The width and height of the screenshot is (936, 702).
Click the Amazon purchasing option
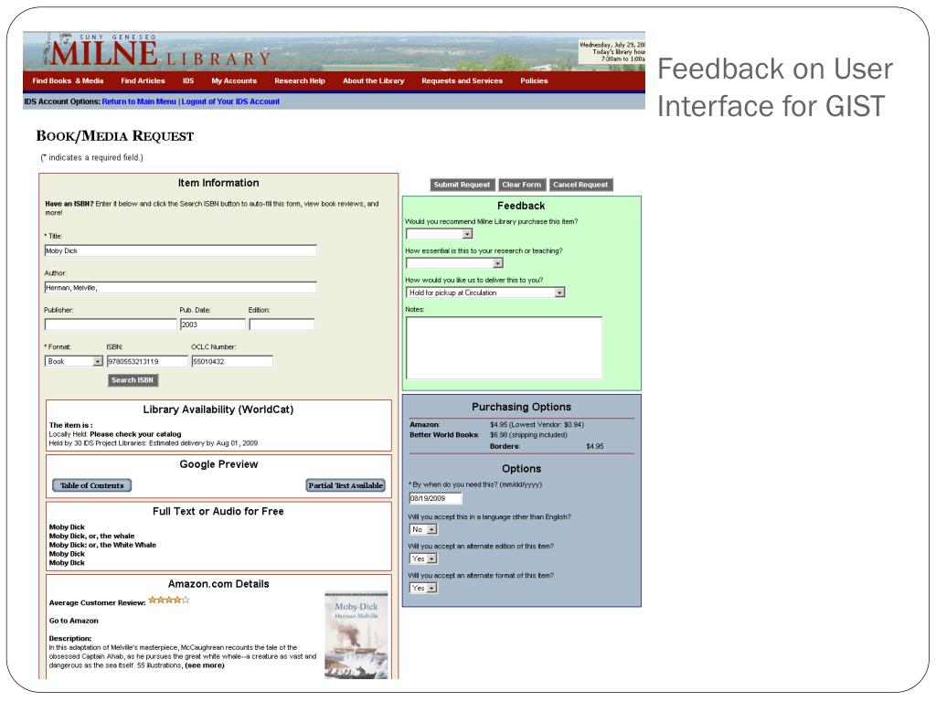coord(424,424)
